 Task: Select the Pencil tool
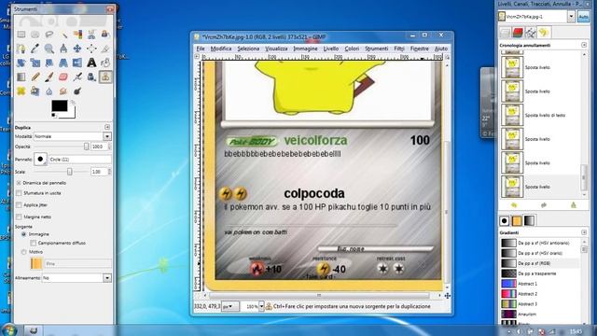(x=35, y=77)
